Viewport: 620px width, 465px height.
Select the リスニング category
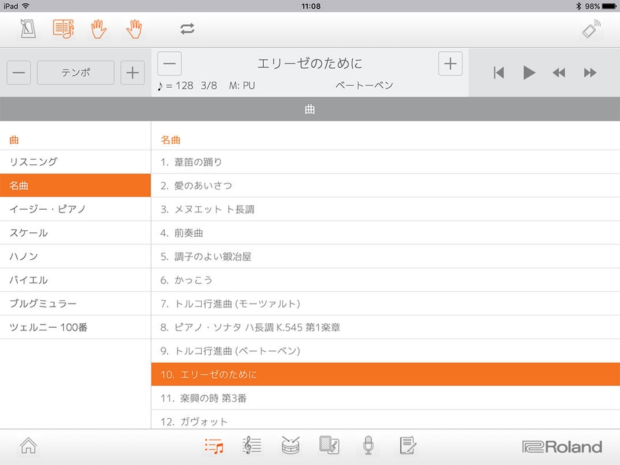[x=75, y=162]
